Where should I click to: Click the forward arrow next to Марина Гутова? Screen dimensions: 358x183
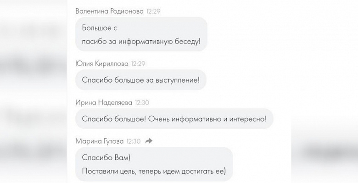[149, 141]
